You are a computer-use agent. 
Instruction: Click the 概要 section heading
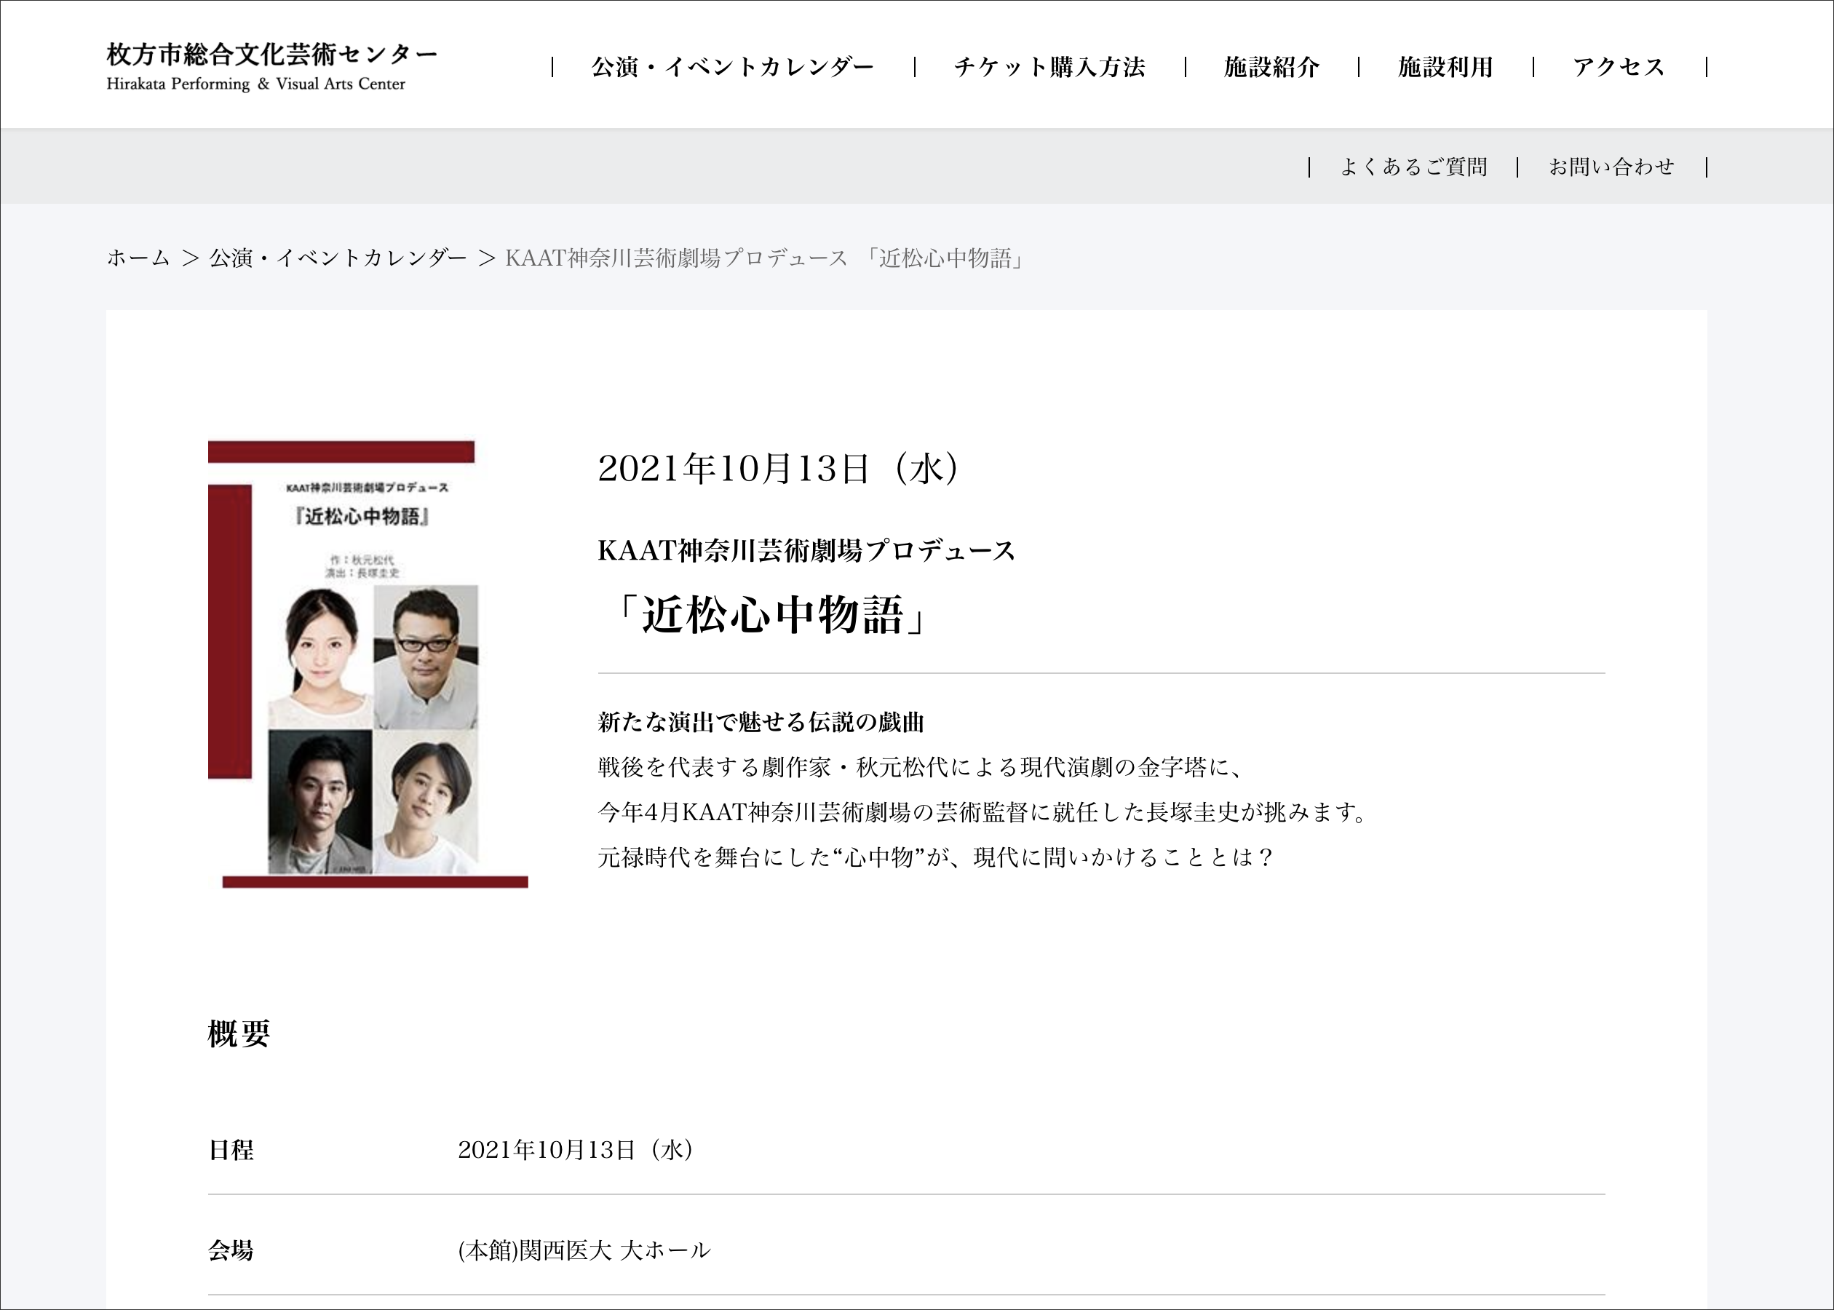(239, 1033)
